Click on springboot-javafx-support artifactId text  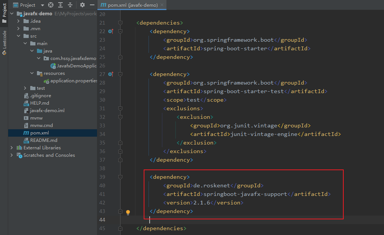coord(245,194)
